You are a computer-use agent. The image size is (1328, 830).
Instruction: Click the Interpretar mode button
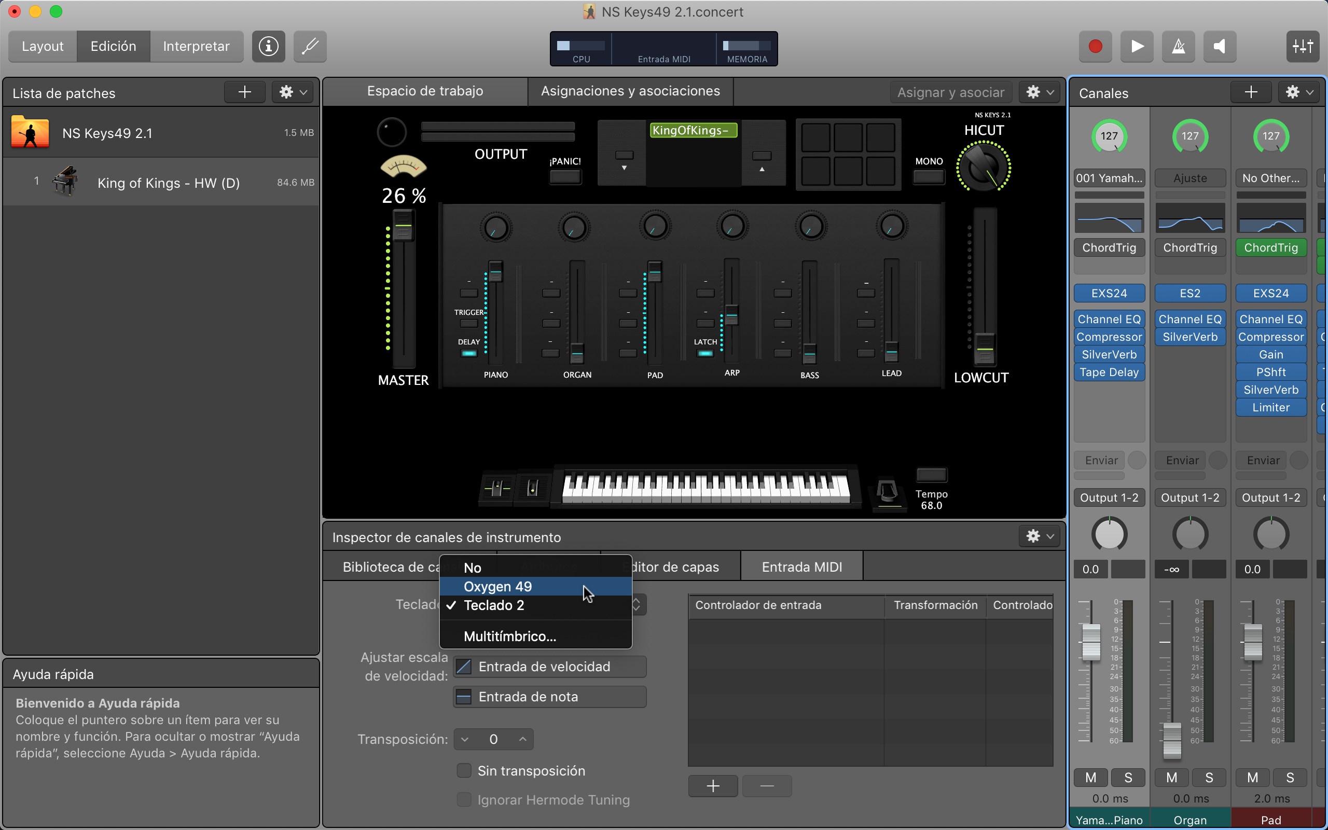point(196,46)
